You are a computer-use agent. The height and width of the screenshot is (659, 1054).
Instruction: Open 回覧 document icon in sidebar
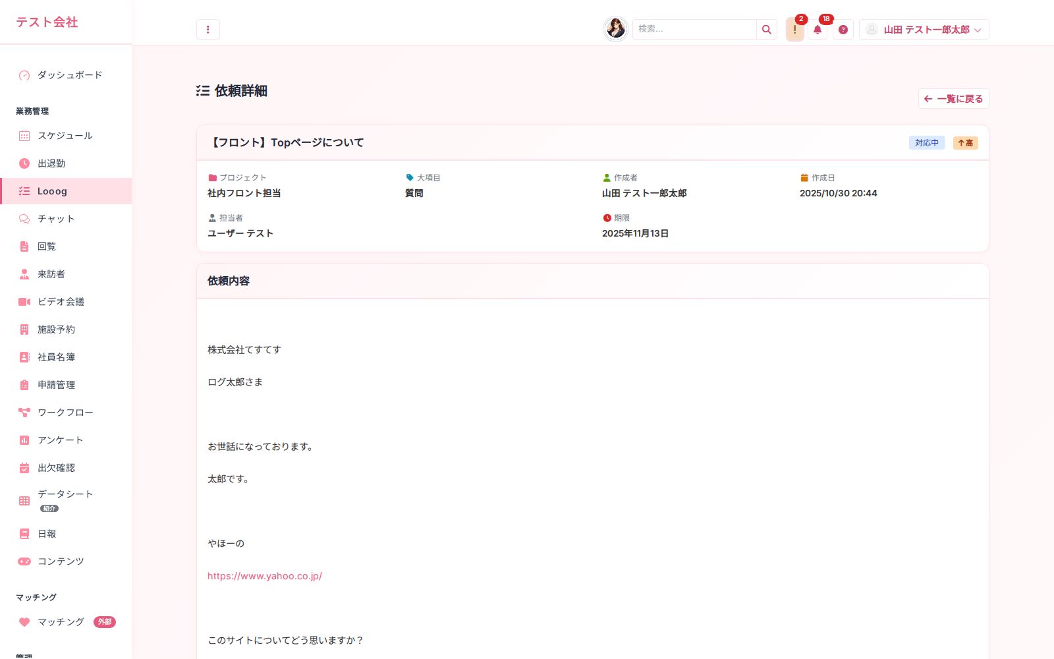[x=24, y=246]
